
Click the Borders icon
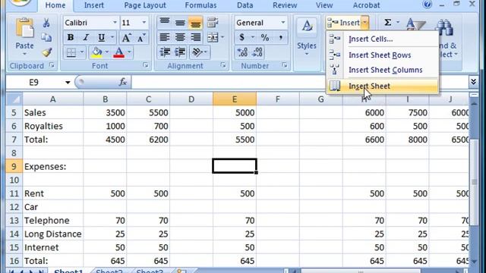click(x=71, y=52)
